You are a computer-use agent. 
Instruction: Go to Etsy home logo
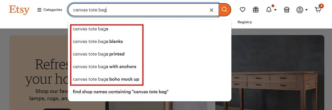click(x=19, y=10)
